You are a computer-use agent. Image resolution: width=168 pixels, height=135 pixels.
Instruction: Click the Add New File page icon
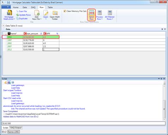click(x=37, y=13)
